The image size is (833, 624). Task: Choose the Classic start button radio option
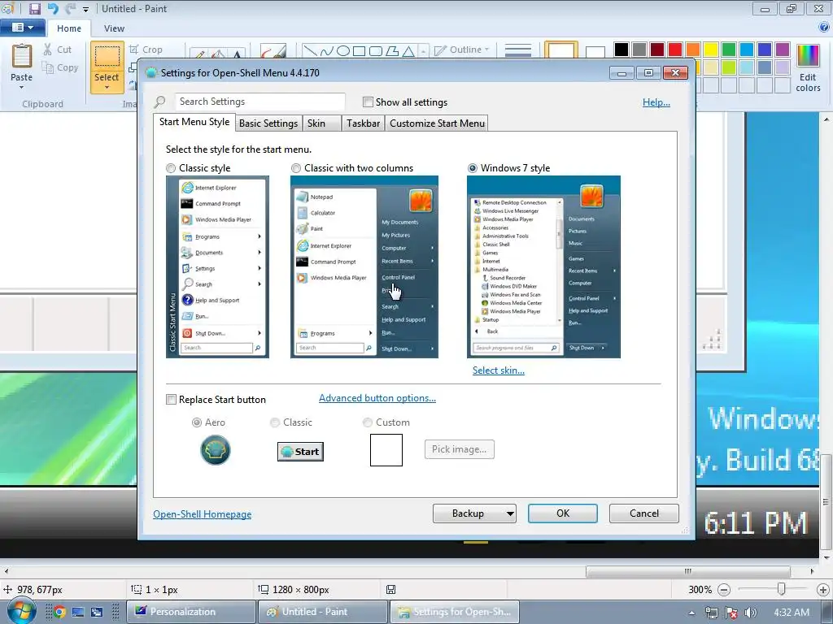pyautogui.click(x=275, y=422)
